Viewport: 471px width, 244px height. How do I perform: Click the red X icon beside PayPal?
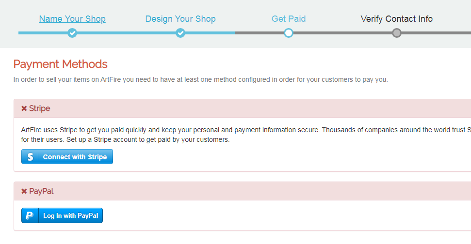pos(24,191)
